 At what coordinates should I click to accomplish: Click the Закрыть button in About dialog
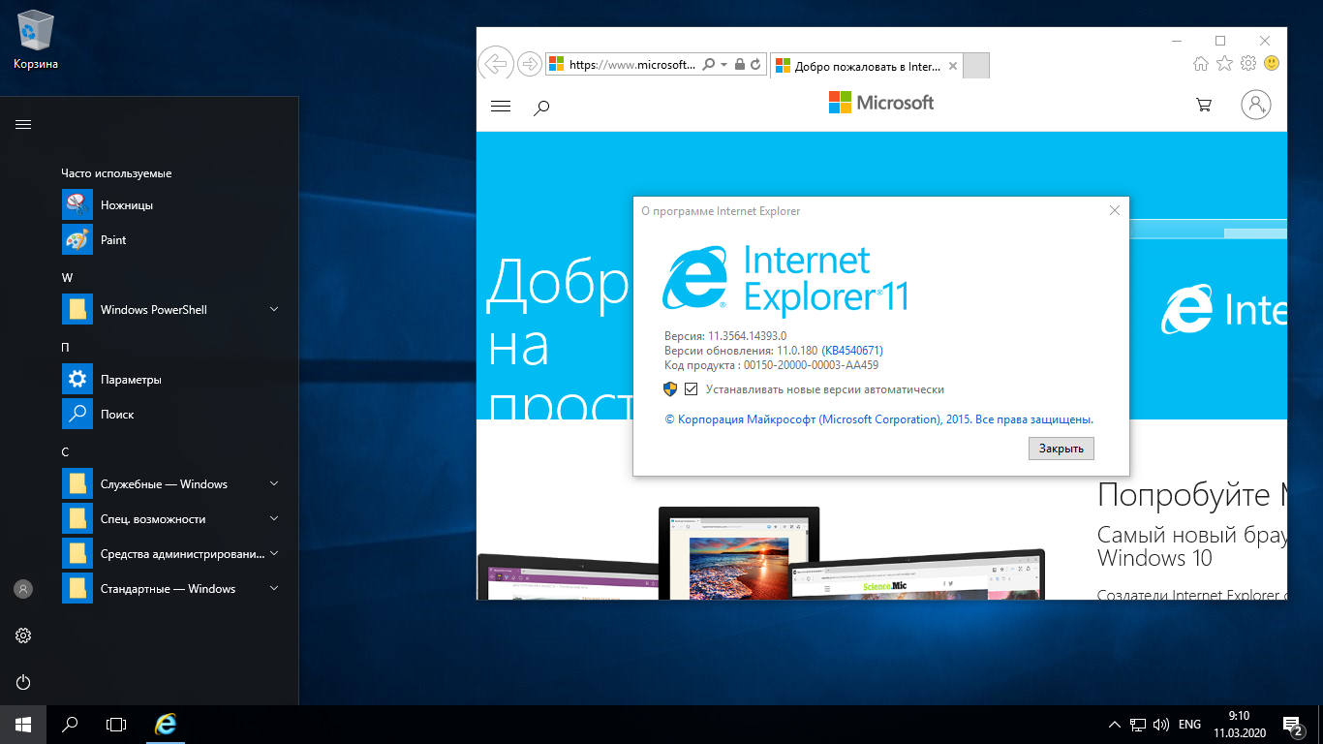click(1061, 449)
